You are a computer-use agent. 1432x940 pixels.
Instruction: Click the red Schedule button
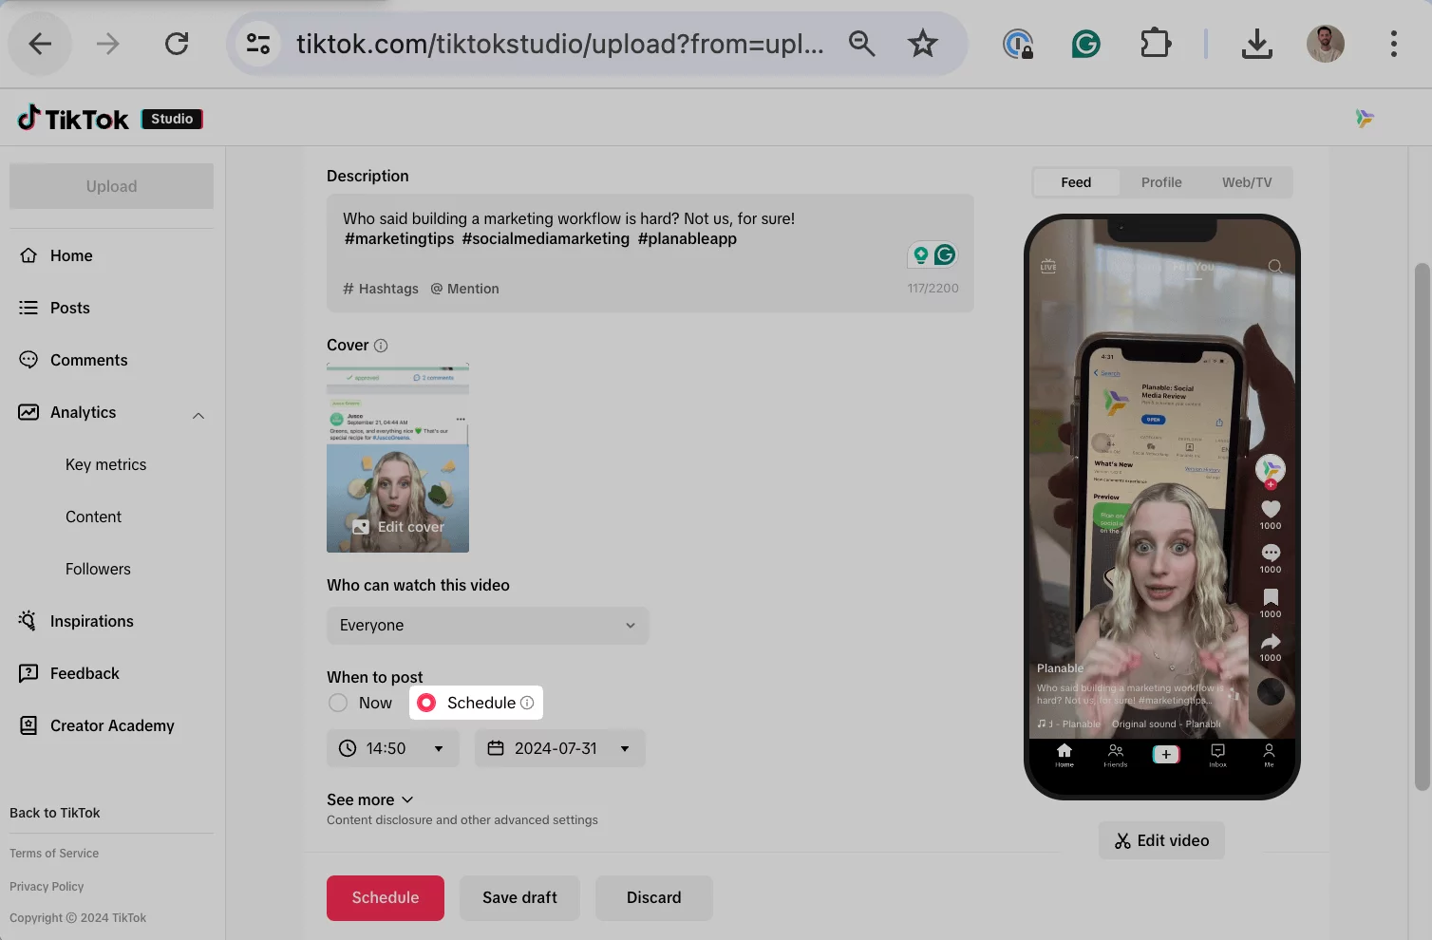tap(385, 898)
